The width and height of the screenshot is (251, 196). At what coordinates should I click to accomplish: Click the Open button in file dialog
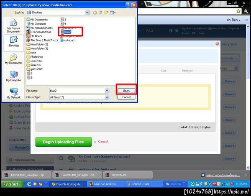click(x=126, y=91)
